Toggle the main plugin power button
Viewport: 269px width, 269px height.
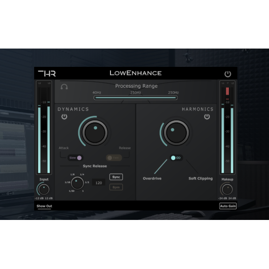[x=228, y=74]
